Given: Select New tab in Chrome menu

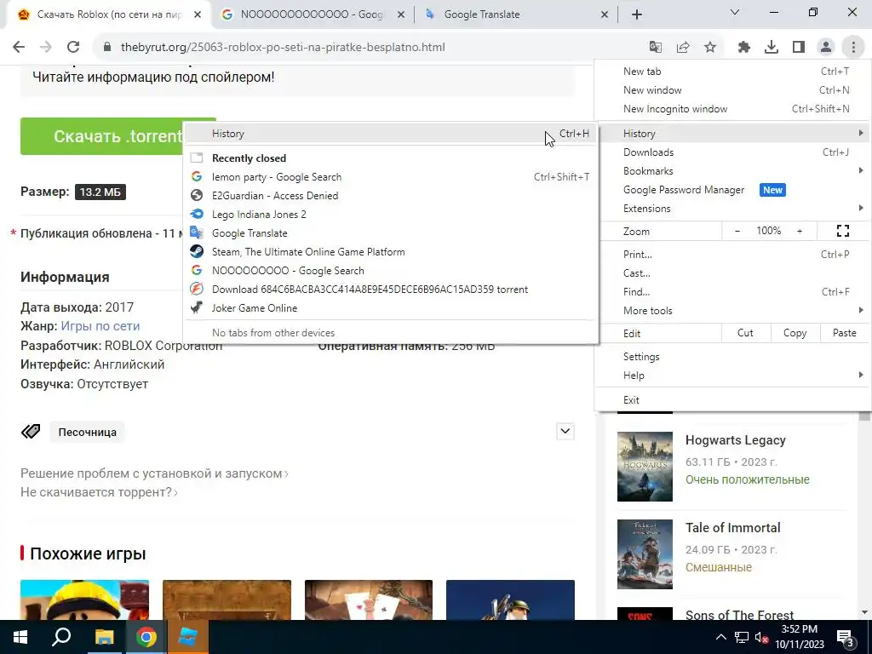Looking at the screenshot, I should [732, 72].
